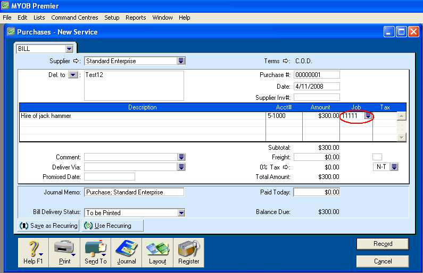Maximize the Purchases window
The height and width of the screenshot is (273, 423).
[x=401, y=32]
